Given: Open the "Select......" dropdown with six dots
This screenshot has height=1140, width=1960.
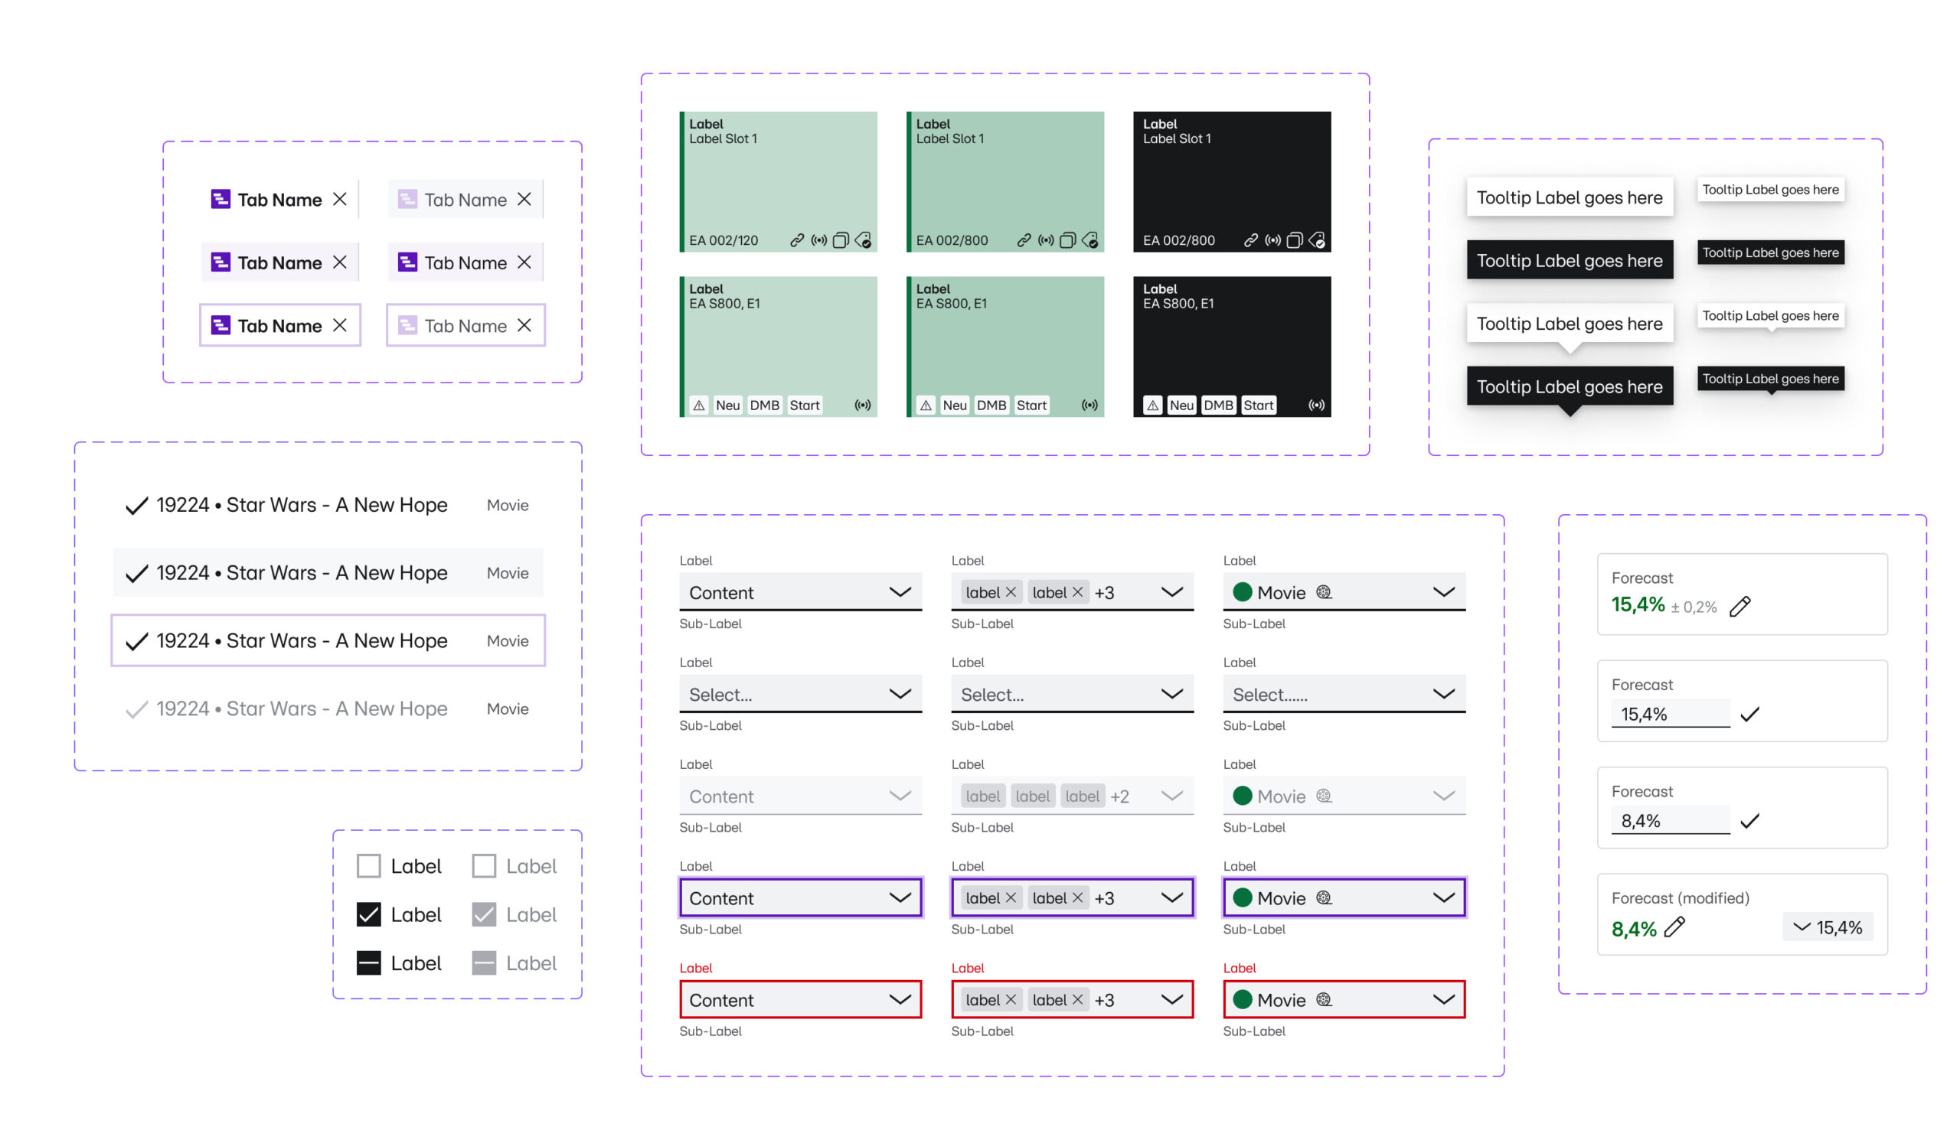Looking at the screenshot, I should pos(1344,694).
